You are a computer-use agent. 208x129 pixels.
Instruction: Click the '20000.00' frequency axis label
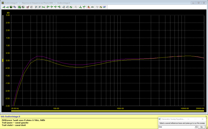[x=200, y=109]
